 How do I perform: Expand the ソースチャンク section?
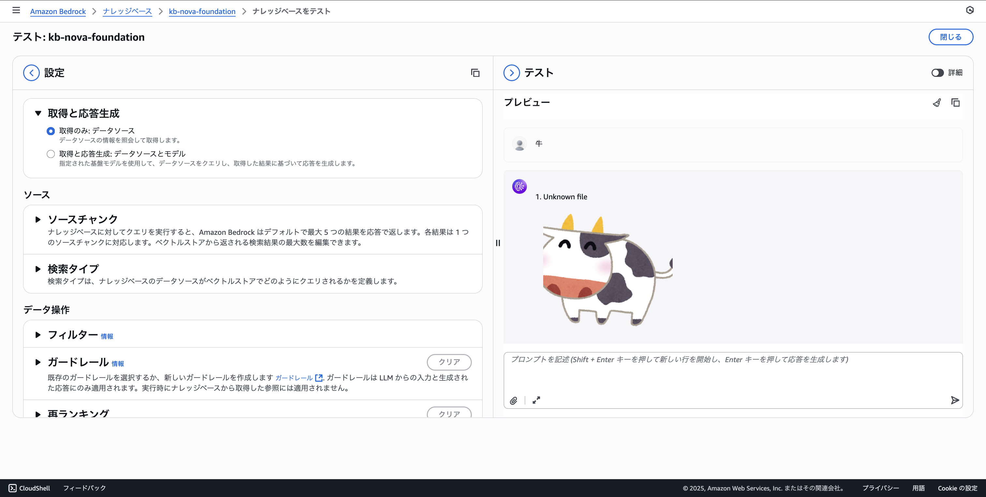pos(38,220)
